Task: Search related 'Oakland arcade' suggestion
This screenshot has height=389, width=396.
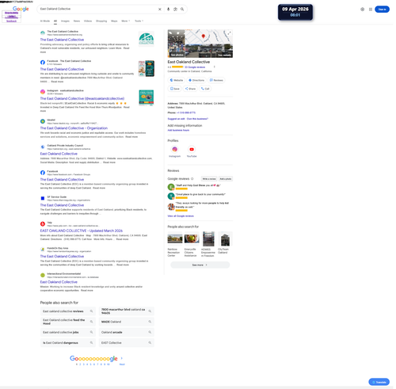Action: coord(127,332)
